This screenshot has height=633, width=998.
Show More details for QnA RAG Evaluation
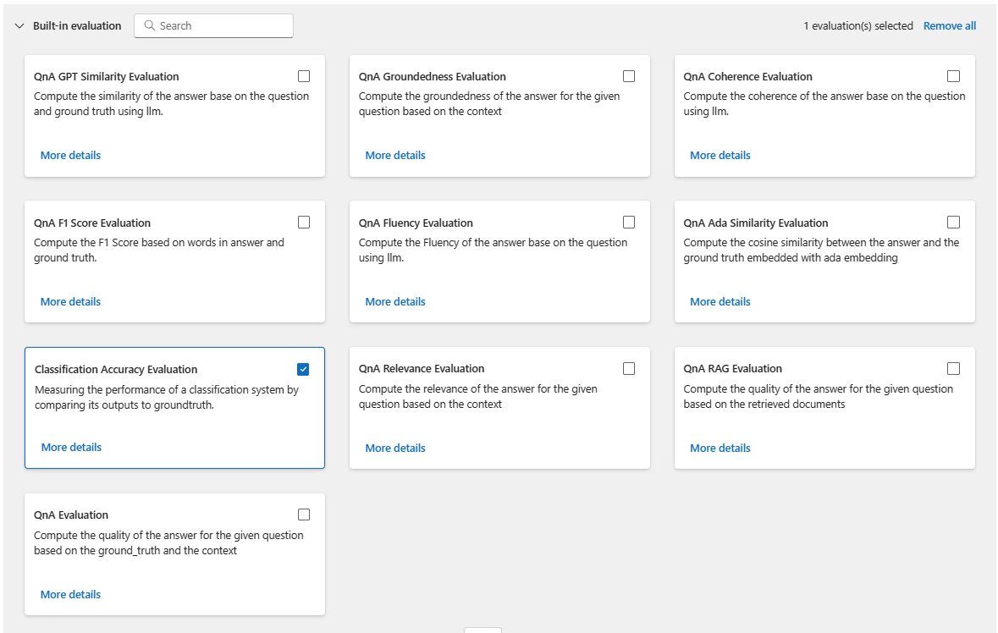pyautogui.click(x=720, y=449)
